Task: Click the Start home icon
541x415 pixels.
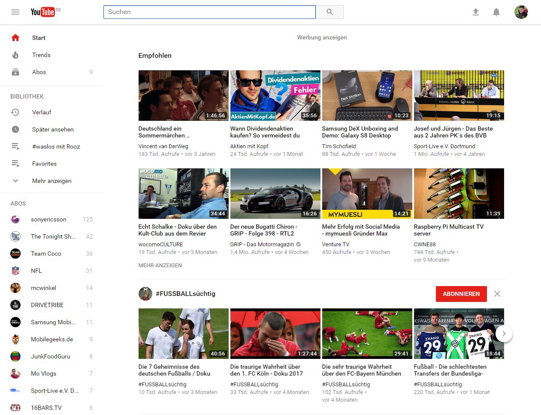Action: point(15,38)
